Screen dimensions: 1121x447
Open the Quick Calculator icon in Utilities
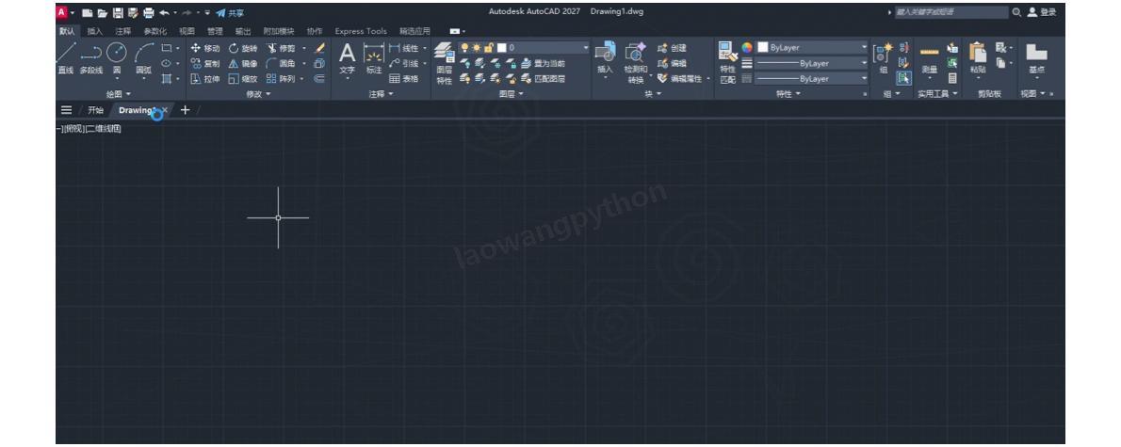tap(952, 78)
